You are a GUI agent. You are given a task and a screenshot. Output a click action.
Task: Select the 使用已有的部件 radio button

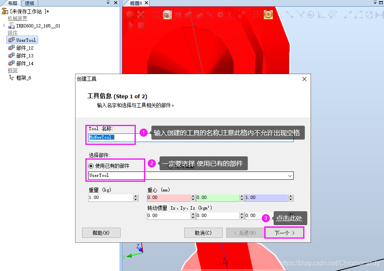[x=91, y=166]
